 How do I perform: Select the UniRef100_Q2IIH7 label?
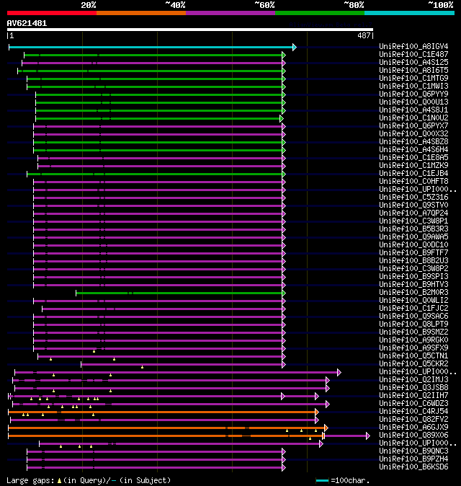pos(413,395)
